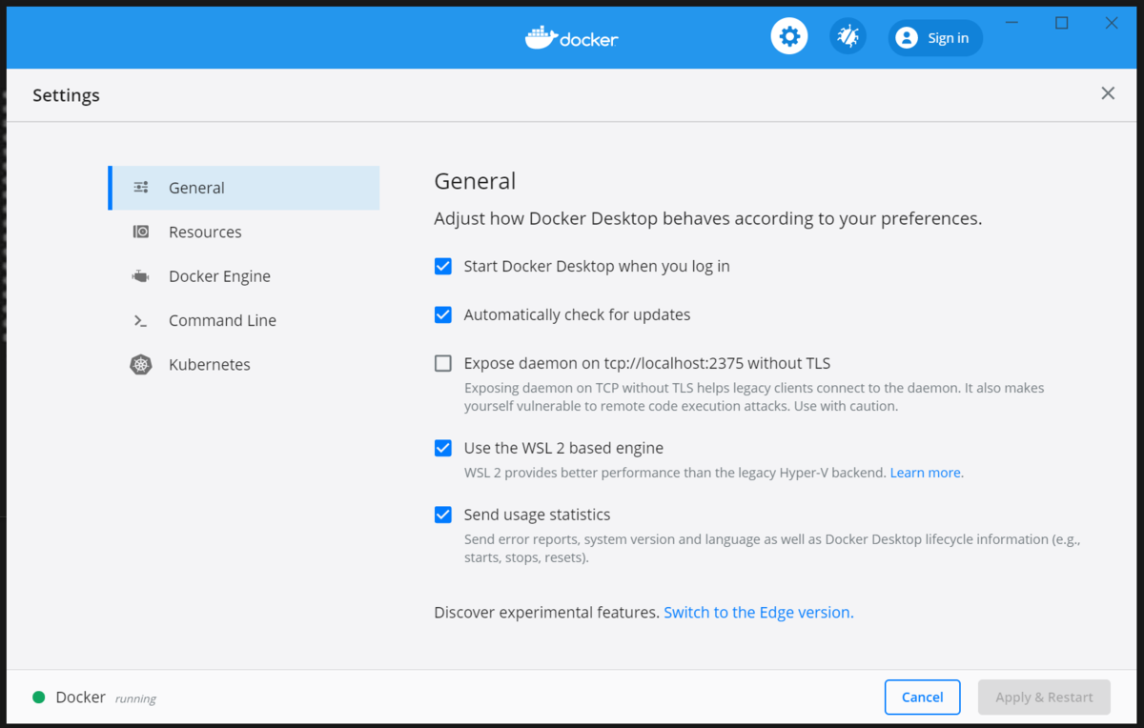Close the Settings dialog with its X
The height and width of the screenshot is (728, 1144).
[x=1108, y=93]
